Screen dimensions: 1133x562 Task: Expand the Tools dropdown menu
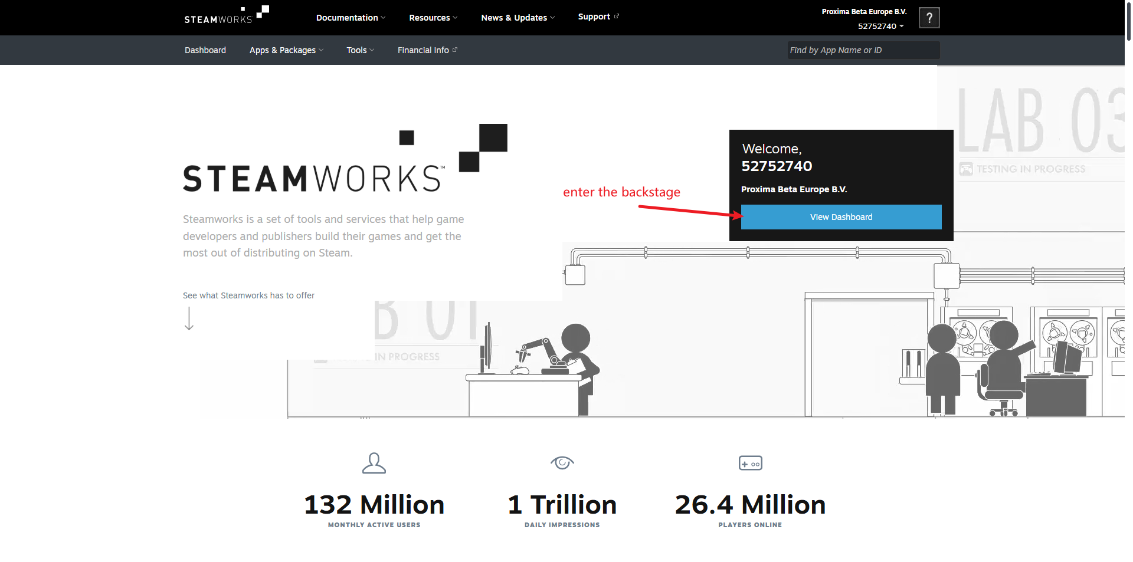(x=360, y=50)
